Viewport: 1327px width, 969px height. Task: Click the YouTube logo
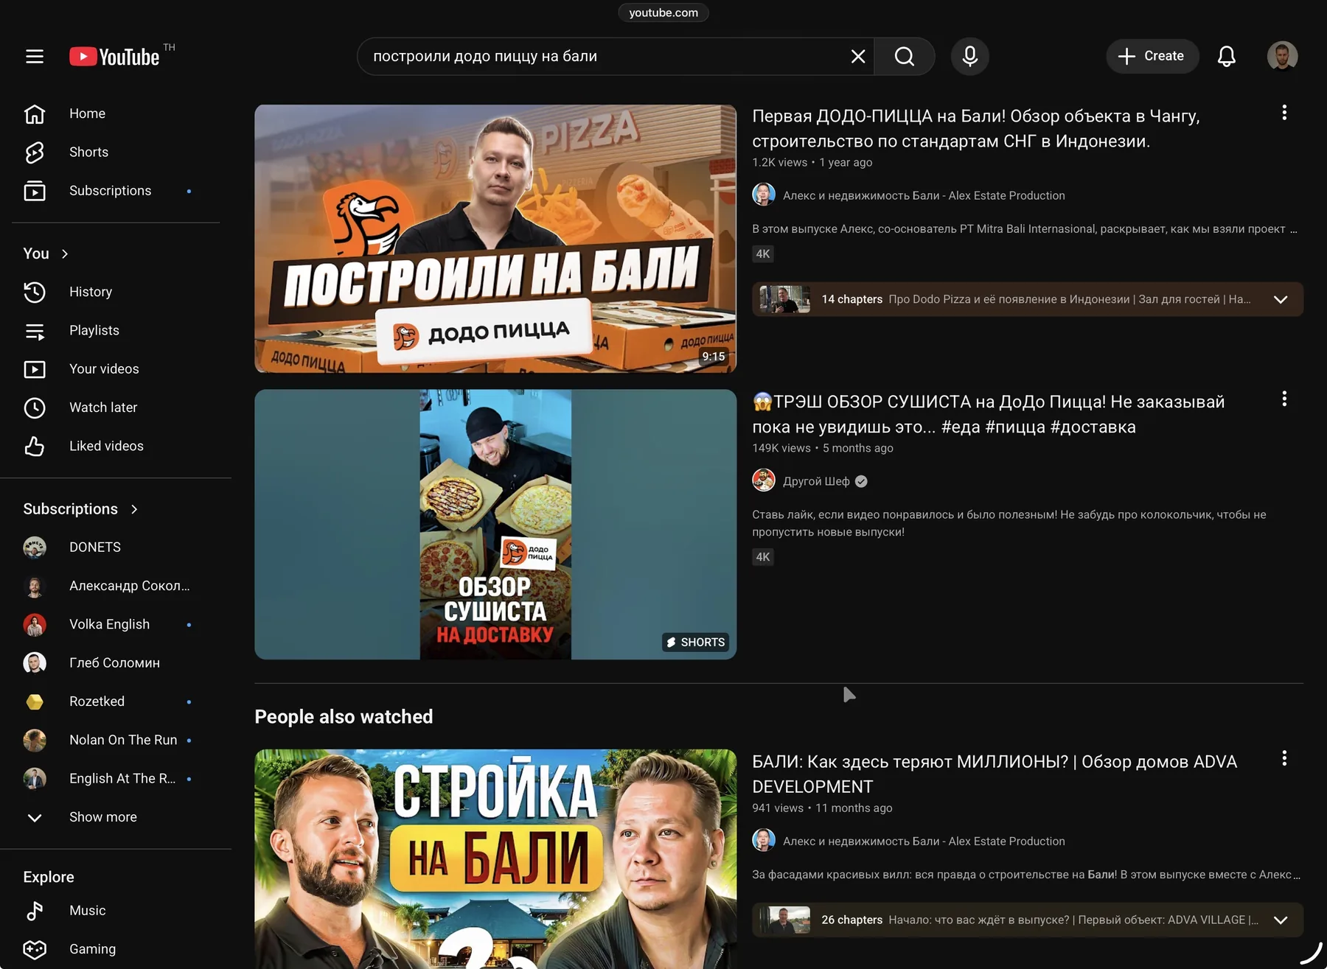point(114,57)
